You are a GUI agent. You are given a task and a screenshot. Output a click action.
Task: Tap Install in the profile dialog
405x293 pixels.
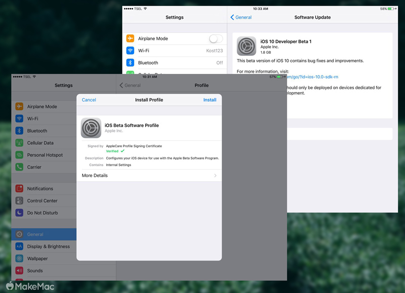tap(210, 100)
